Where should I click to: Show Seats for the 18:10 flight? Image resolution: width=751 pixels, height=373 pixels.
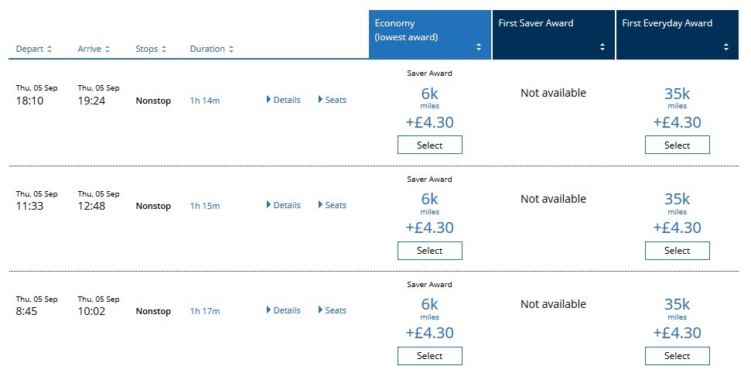coord(333,100)
